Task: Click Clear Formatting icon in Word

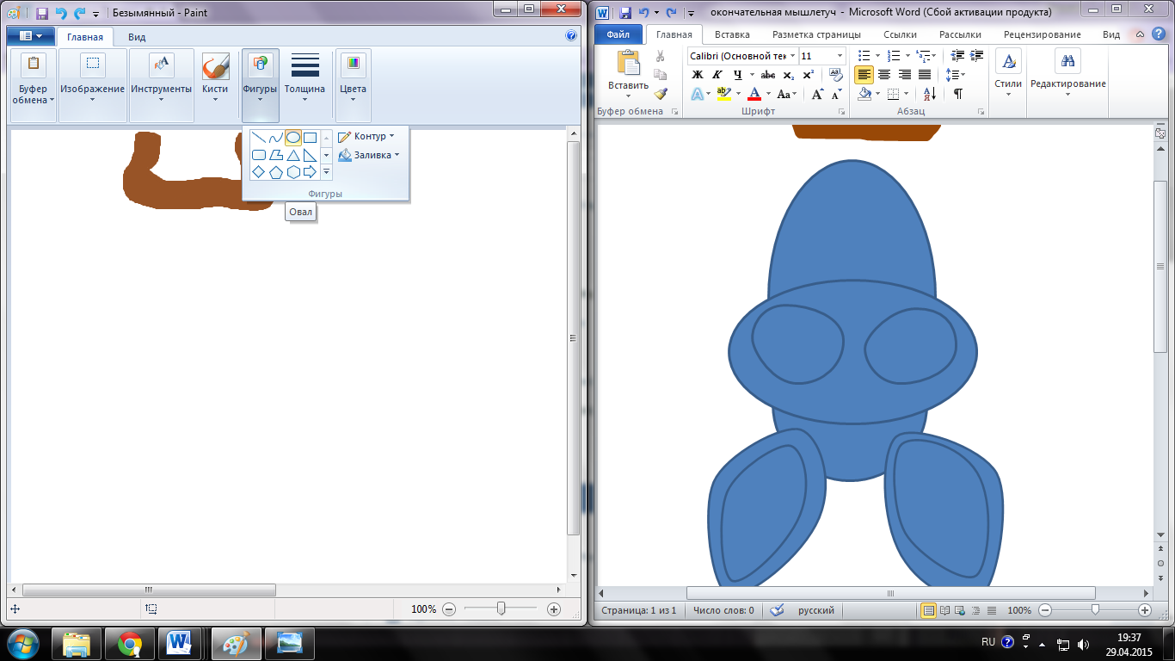Action: (x=836, y=75)
